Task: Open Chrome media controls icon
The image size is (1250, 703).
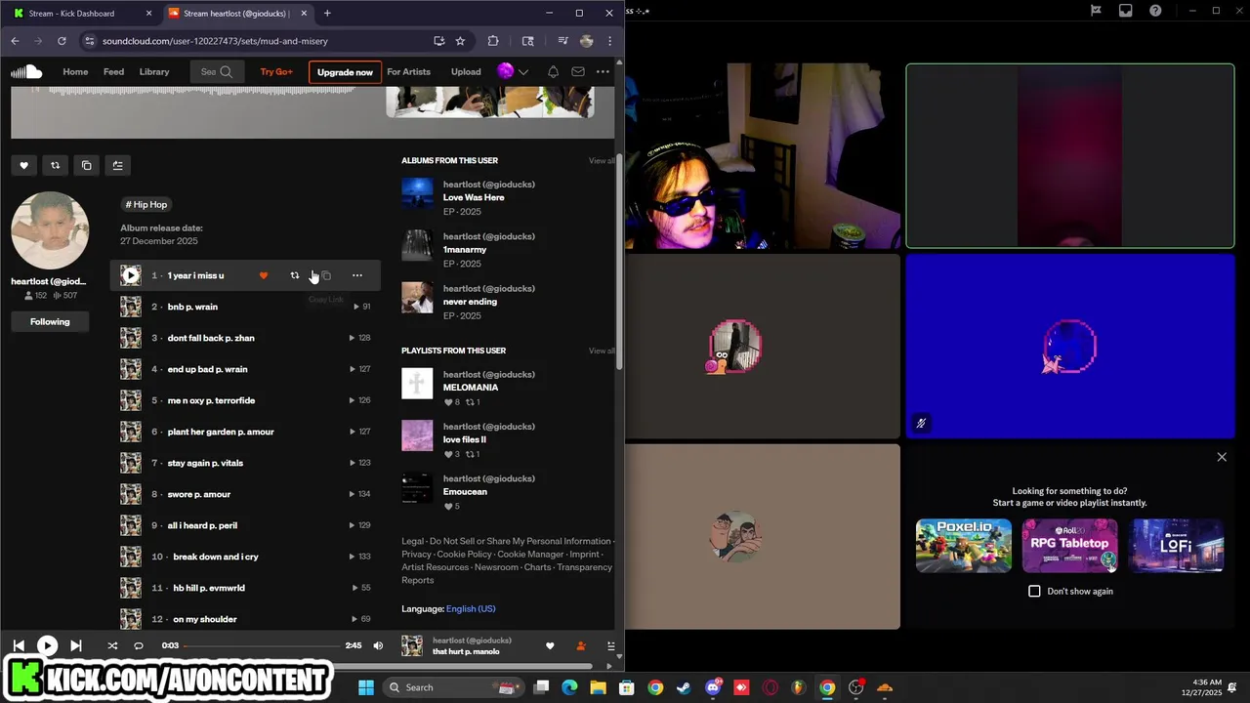Action: 562,41
